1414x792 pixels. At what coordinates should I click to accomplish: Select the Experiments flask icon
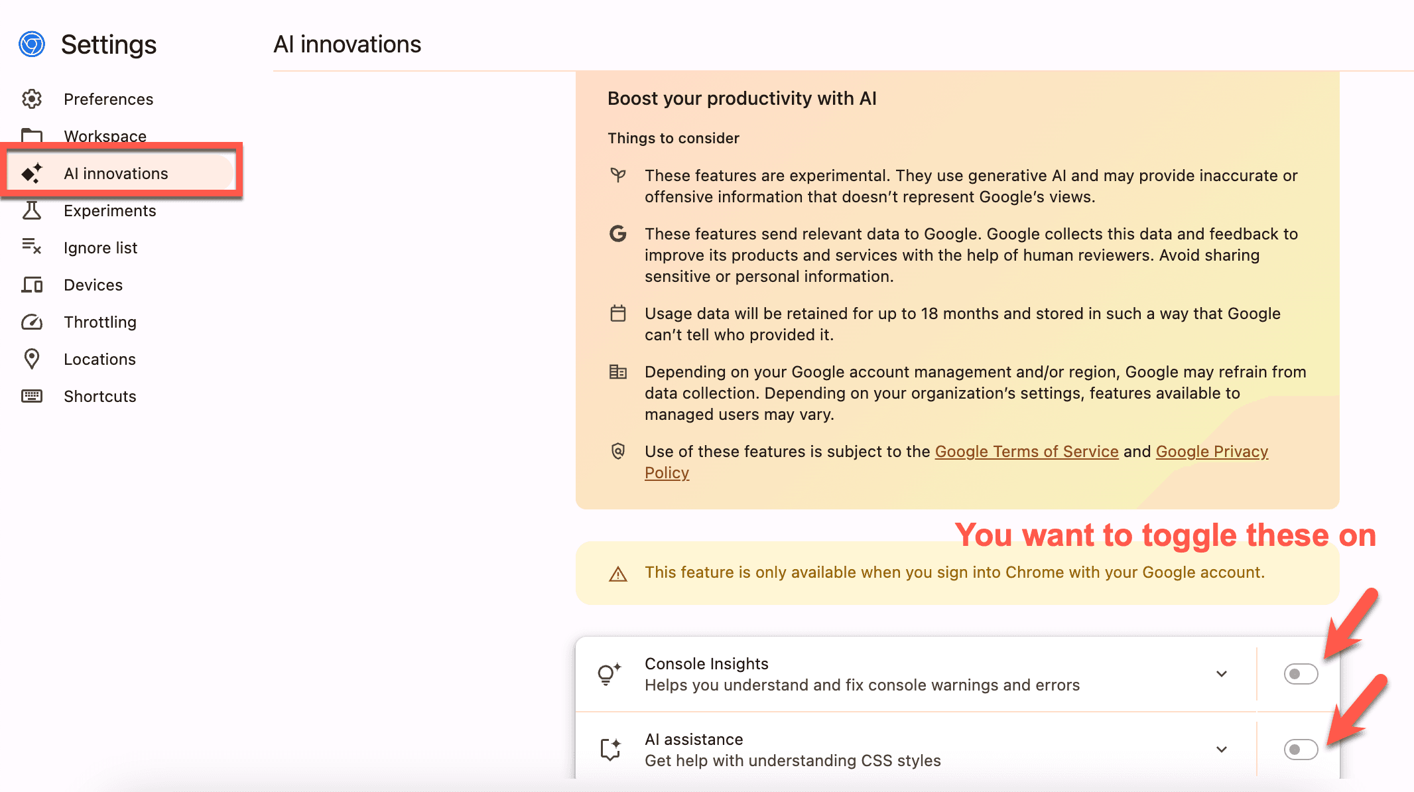tap(31, 210)
